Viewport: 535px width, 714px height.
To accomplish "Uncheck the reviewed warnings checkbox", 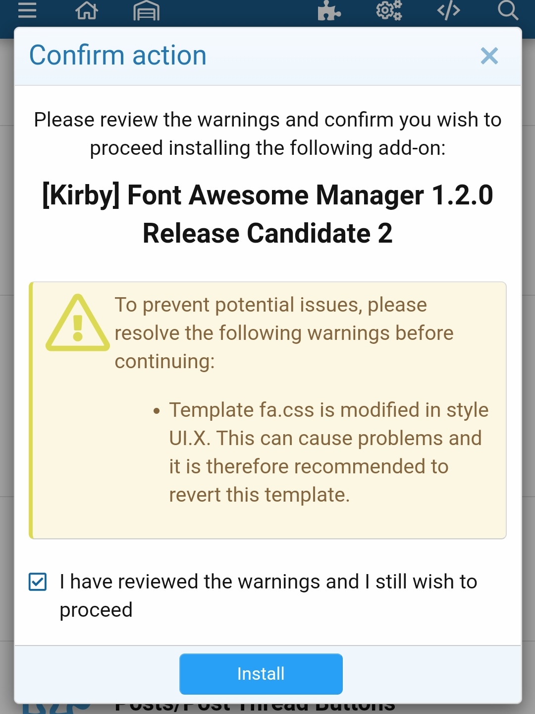I will 38,582.
